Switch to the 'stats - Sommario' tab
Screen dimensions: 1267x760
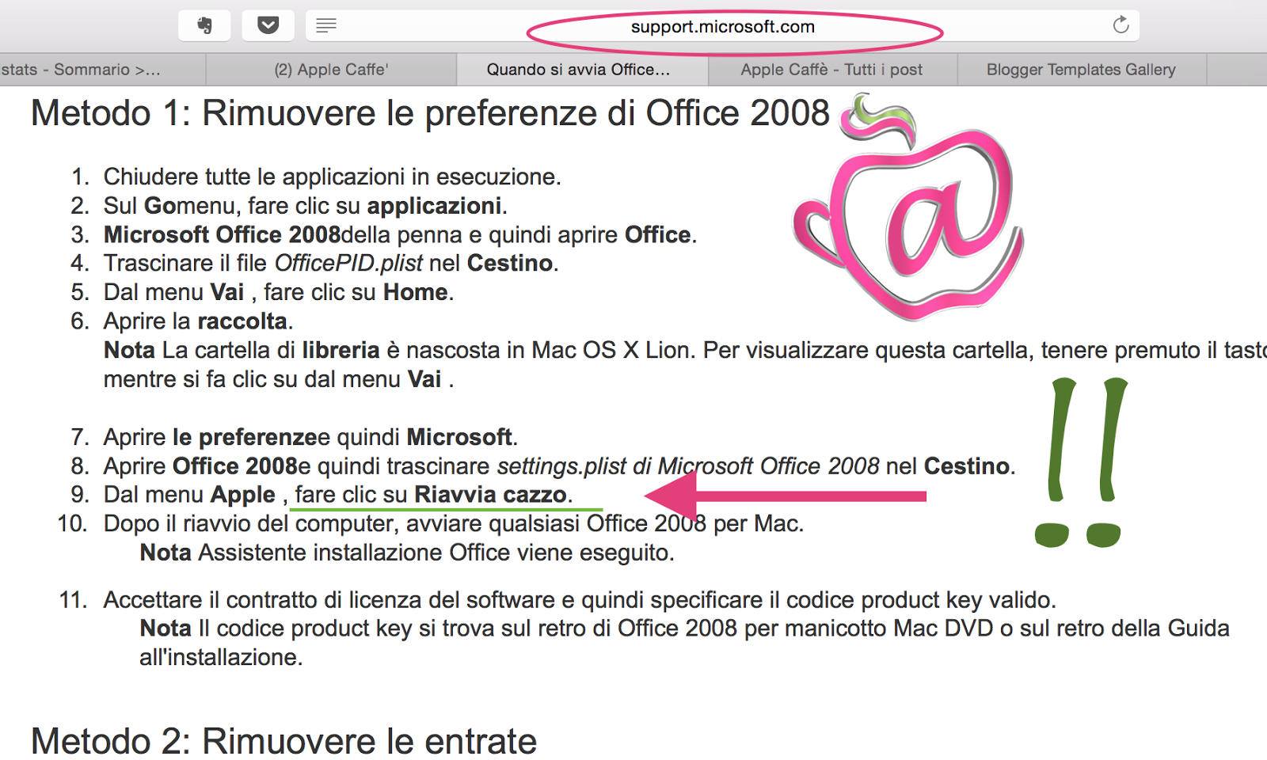coord(103,70)
